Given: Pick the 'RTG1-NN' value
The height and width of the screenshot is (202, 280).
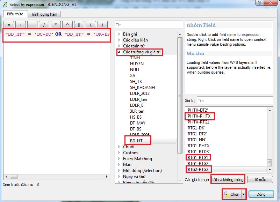Looking at the screenshot, I should point(196,140).
